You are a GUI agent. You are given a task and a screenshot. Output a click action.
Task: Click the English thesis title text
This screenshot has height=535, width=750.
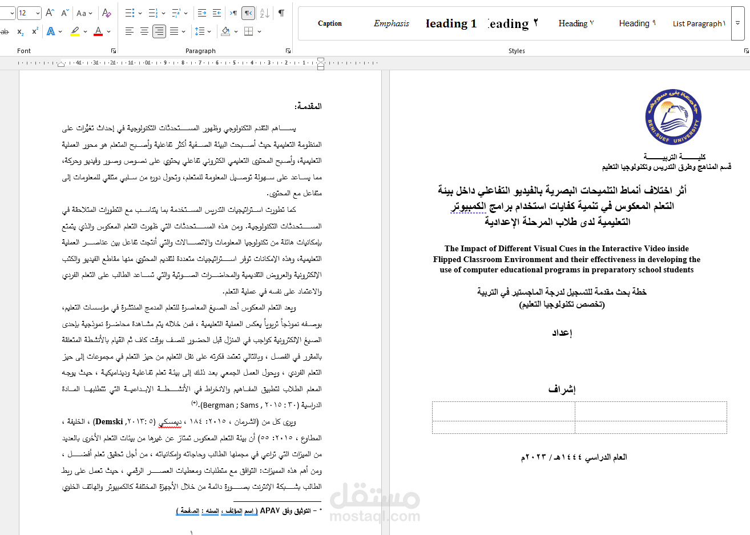pos(567,259)
